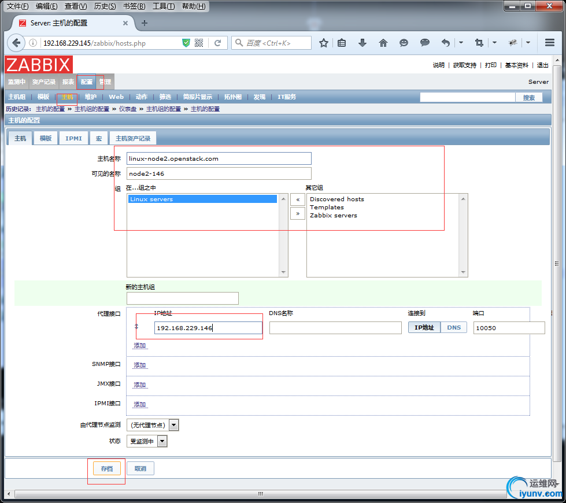Click the QR code icon in address bar
Image resolution: width=566 pixels, height=503 pixels.
point(199,43)
